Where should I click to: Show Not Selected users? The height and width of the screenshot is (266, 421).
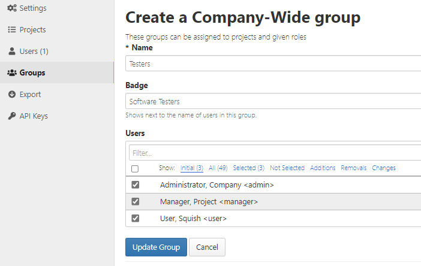tap(287, 168)
